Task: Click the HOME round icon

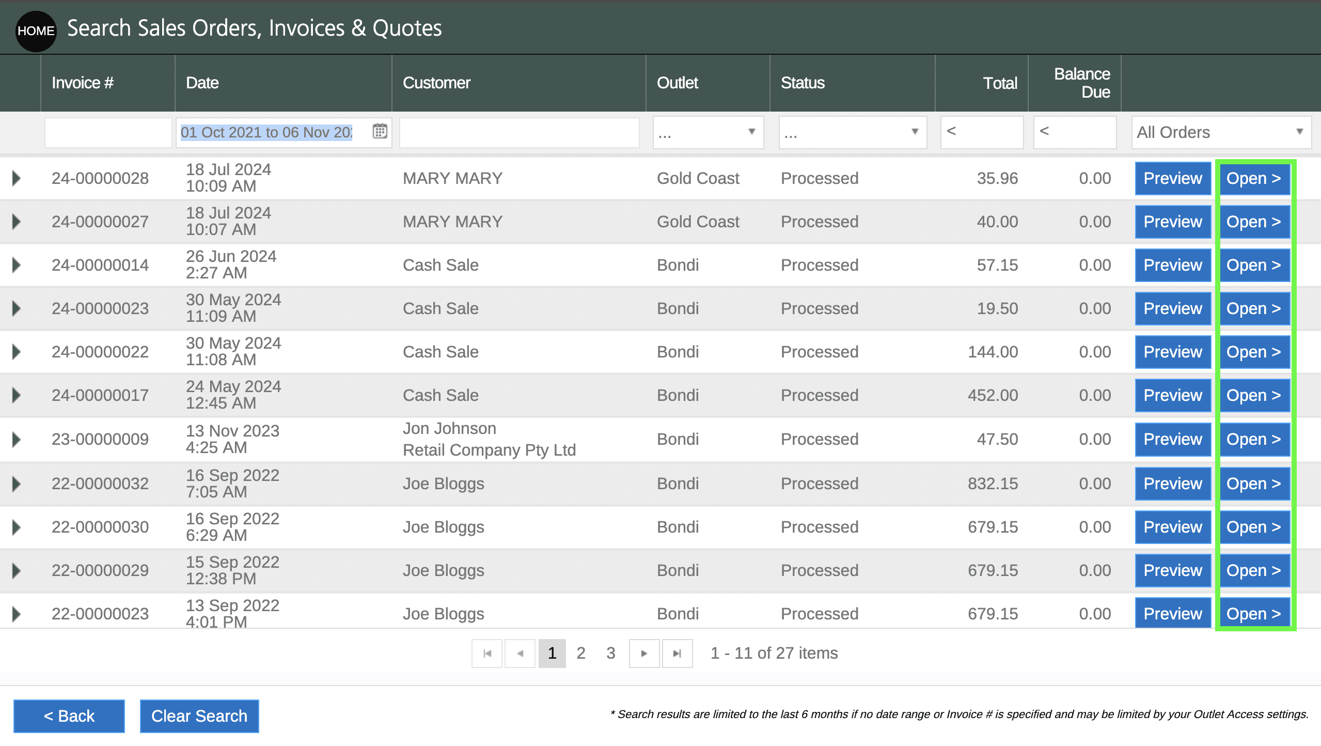Action: pyautogui.click(x=36, y=30)
